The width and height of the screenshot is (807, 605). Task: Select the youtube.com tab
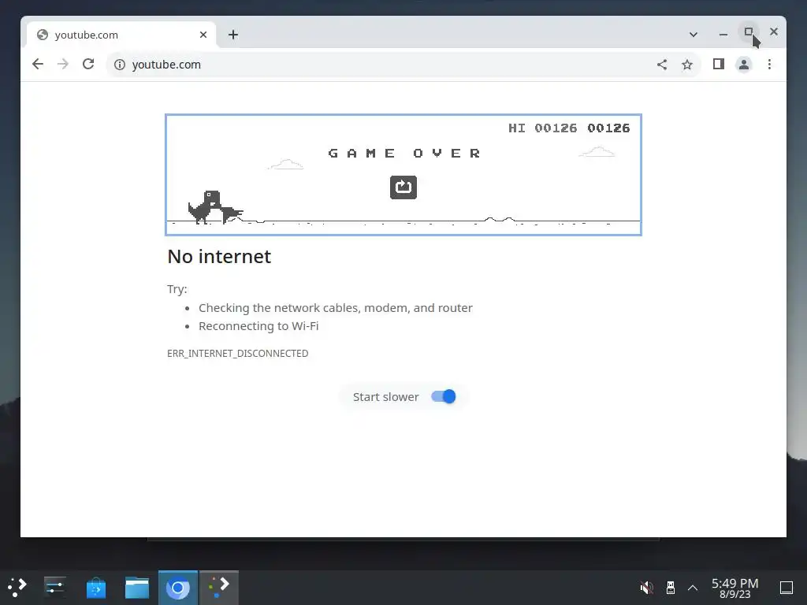121,35
